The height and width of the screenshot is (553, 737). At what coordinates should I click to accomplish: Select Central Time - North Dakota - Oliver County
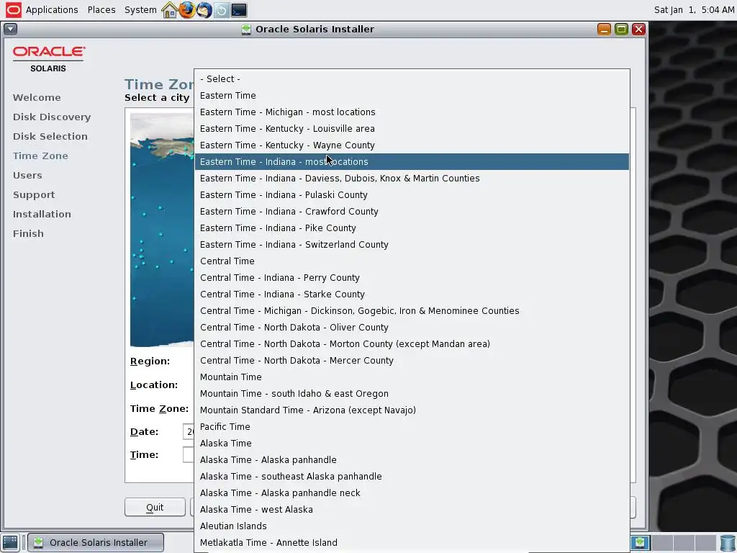412,328
